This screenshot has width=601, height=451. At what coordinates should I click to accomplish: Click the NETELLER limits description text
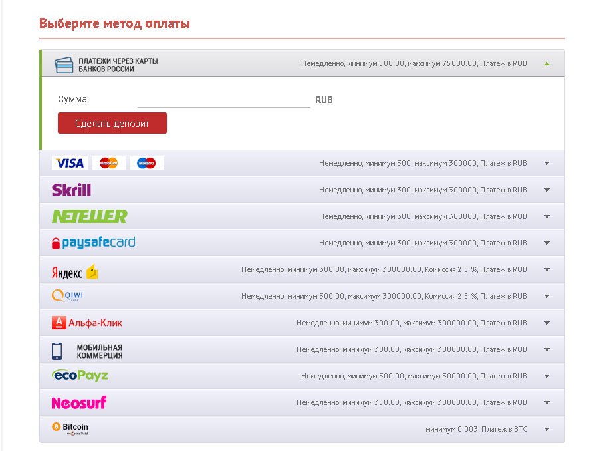(423, 216)
